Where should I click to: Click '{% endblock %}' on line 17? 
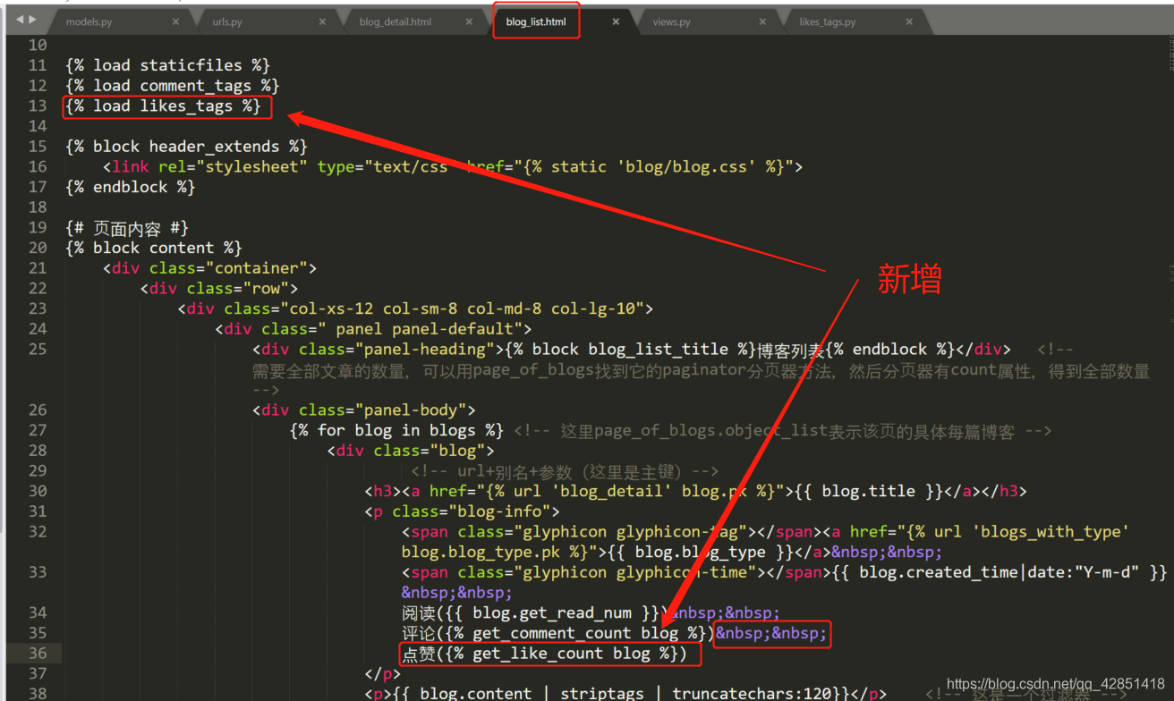click(x=130, y=188)
